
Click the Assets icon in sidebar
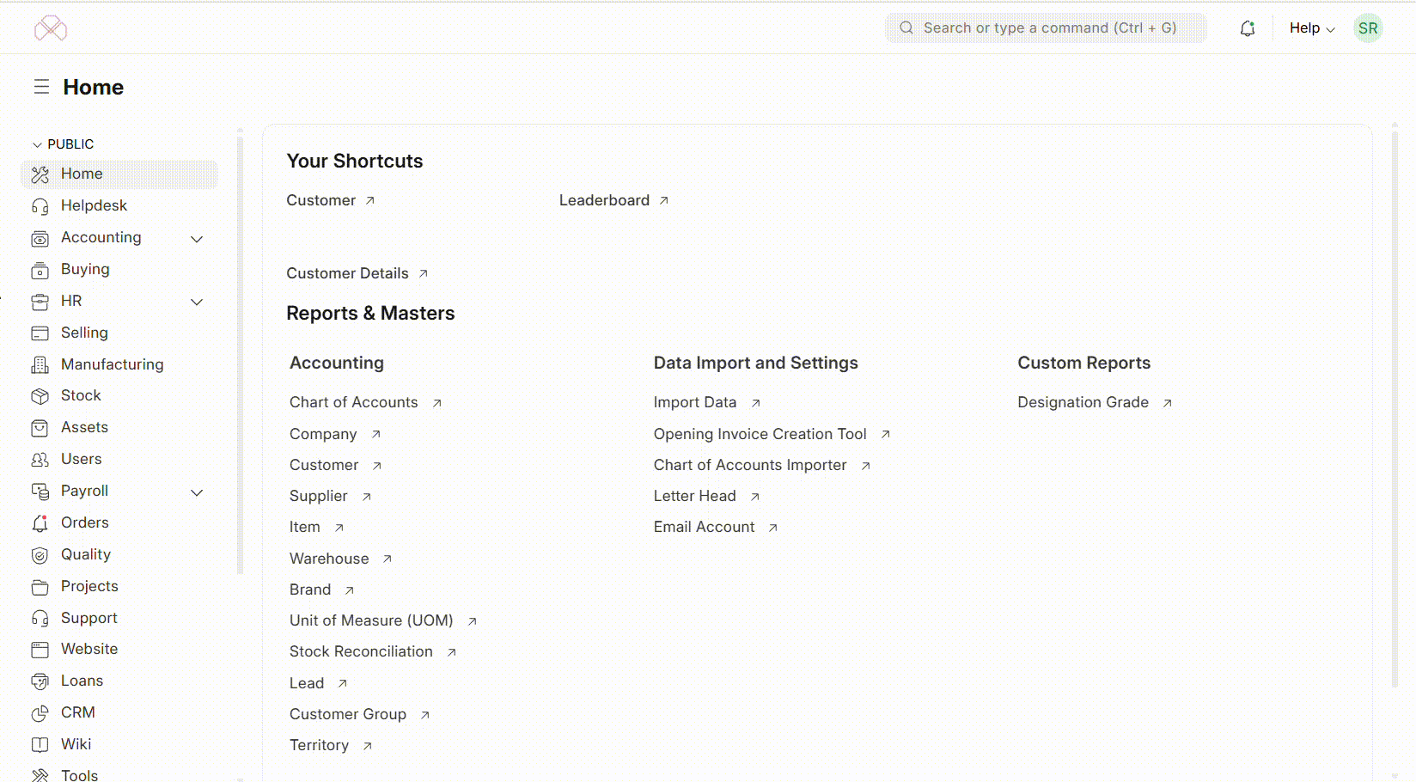40,428
